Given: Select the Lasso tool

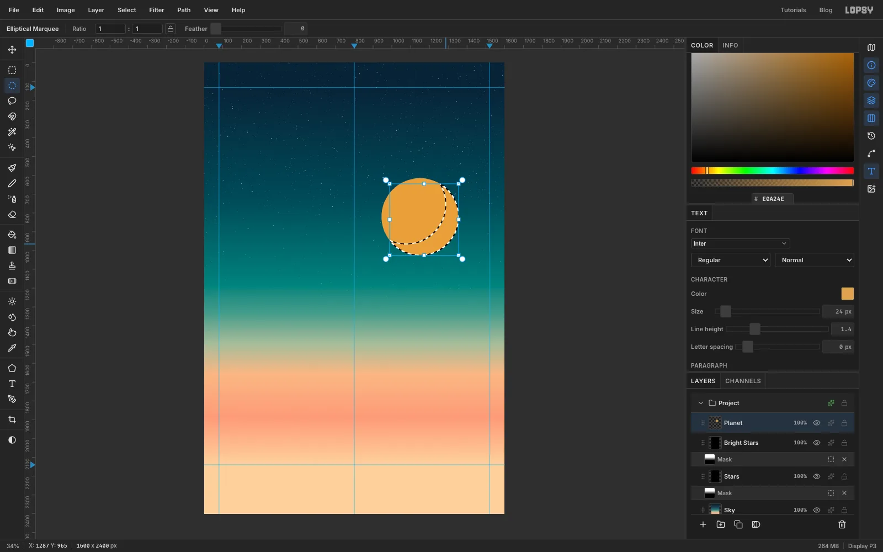Looking at the screenshot, I should click(12, 101).
